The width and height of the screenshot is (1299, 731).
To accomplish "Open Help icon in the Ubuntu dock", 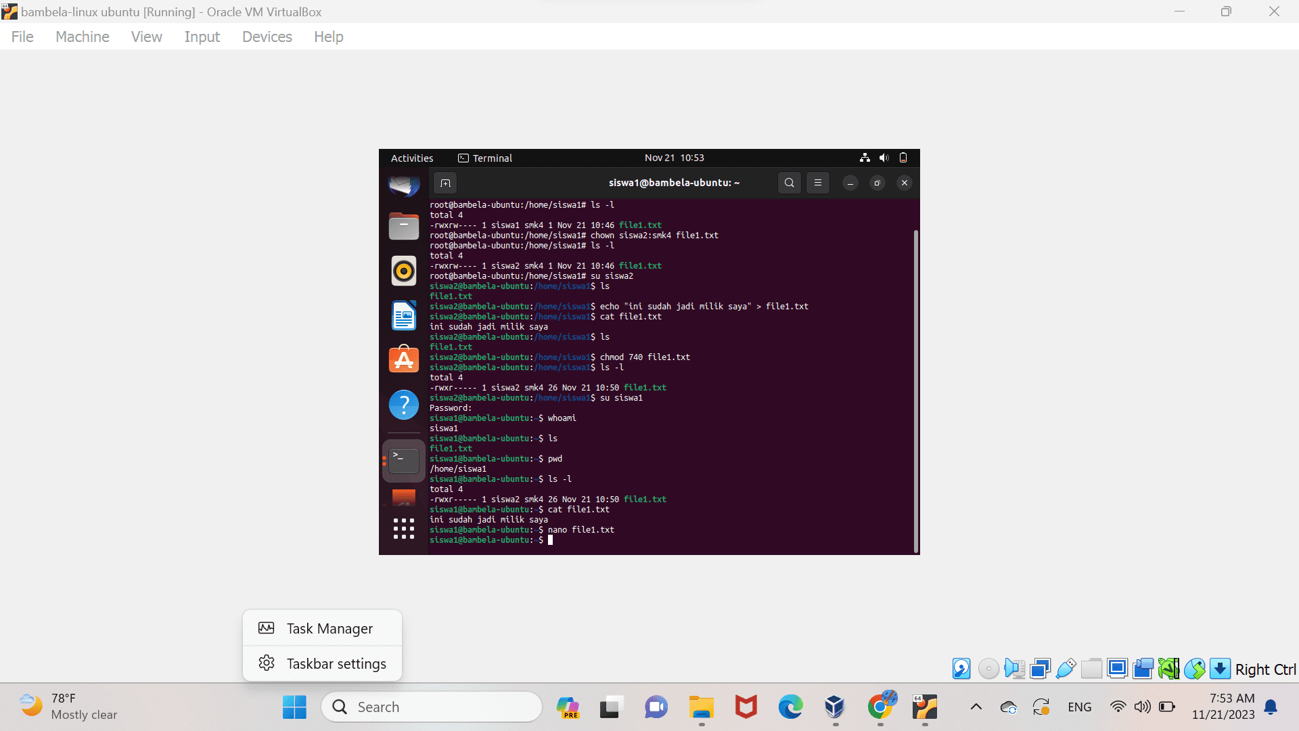I will tap(404, 405).
